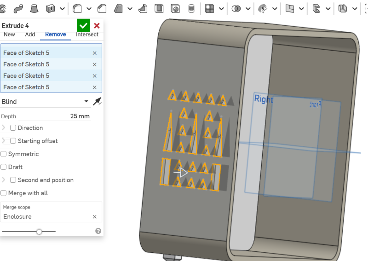The width and height of the screenshot is (368, 261).
Task: Open the Draft tool dropdown arrow
Action: [130, 9]
